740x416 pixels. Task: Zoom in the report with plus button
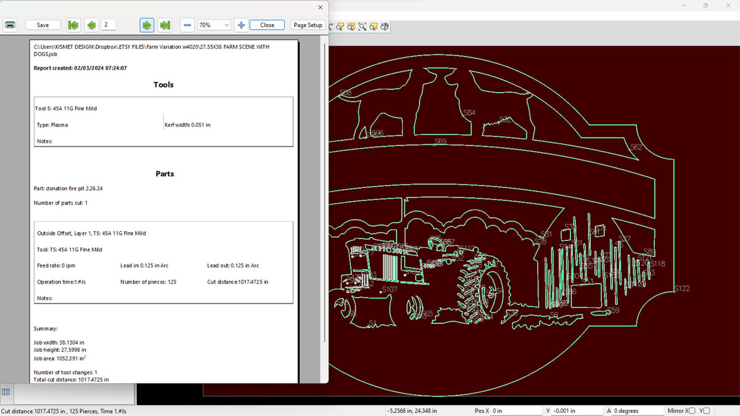(x=241, y=25)
